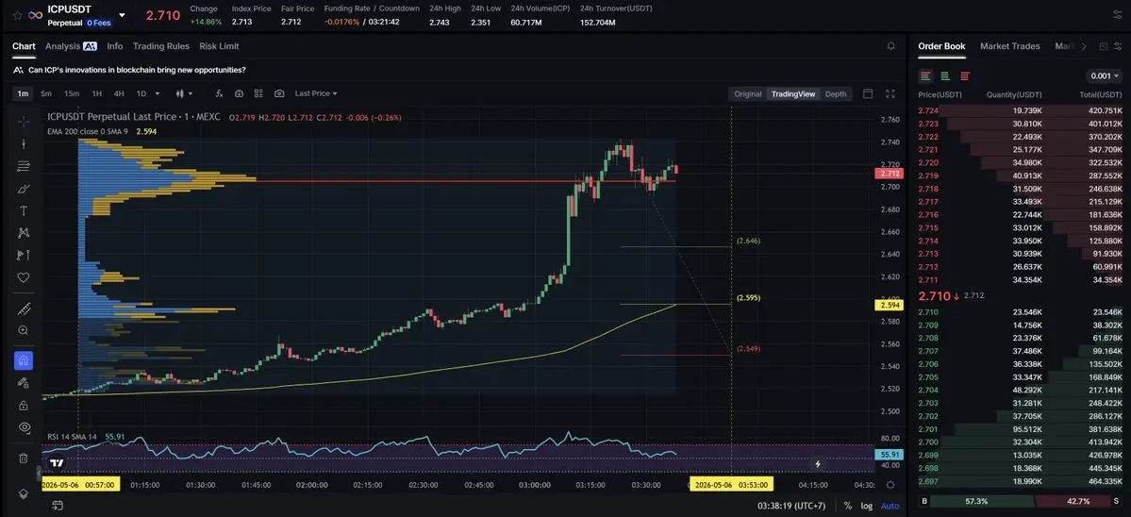Take a chart snapshot with camera icon
The image size is (1131, 517).
point(279,93)
